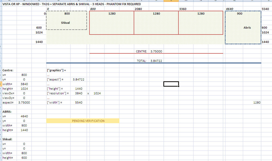
Task: Select the "3.84722" value beside ["aspect"] =
Action: [x=79, y=79]
